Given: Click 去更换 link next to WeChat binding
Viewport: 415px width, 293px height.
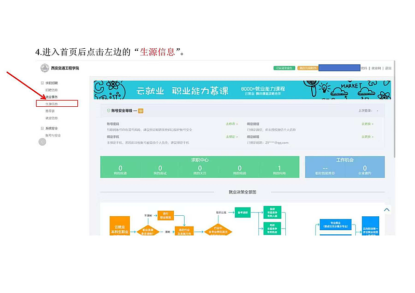Looking at the screenshot, I should 367,124.
